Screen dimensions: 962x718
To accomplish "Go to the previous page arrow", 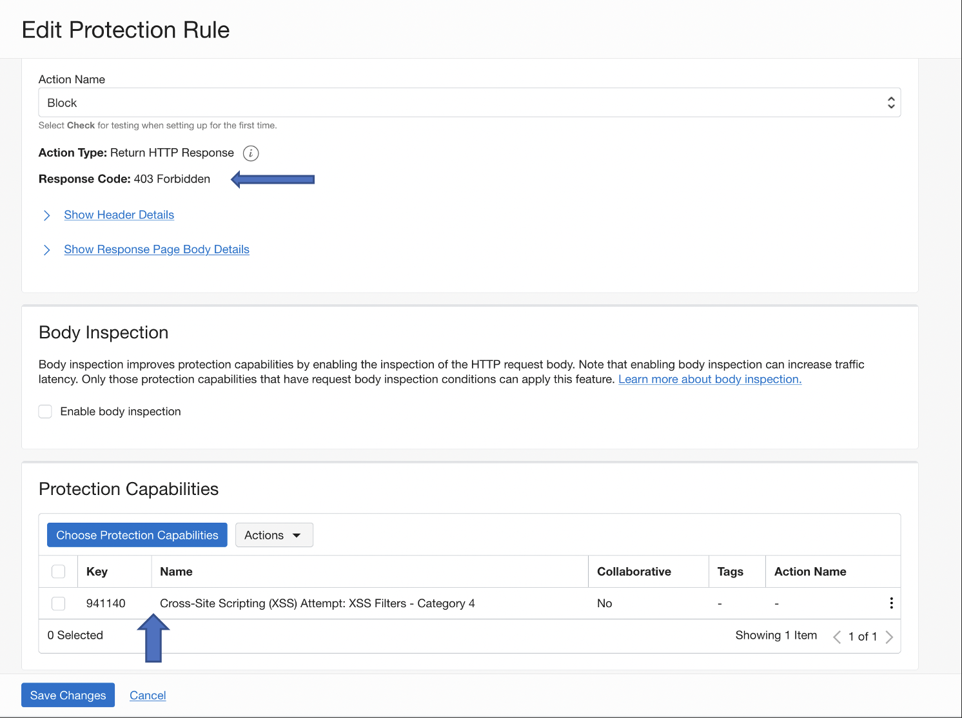I will (x=836, y=637).
